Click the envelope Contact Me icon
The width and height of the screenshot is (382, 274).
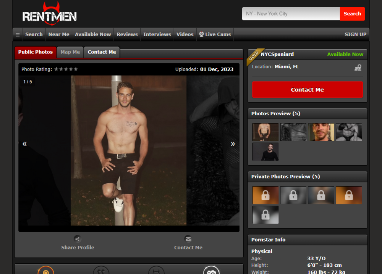pos(188,239)
